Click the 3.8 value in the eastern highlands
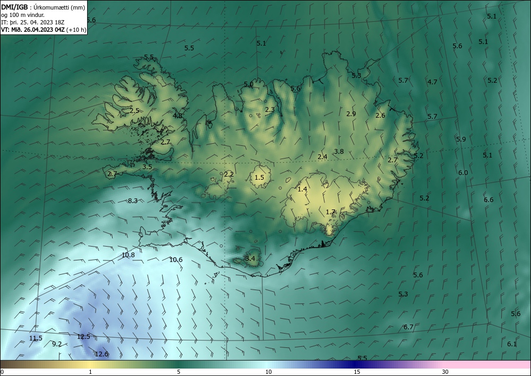Image resolution: width=531 pixels, height=376 pixels. click(339, 152)
